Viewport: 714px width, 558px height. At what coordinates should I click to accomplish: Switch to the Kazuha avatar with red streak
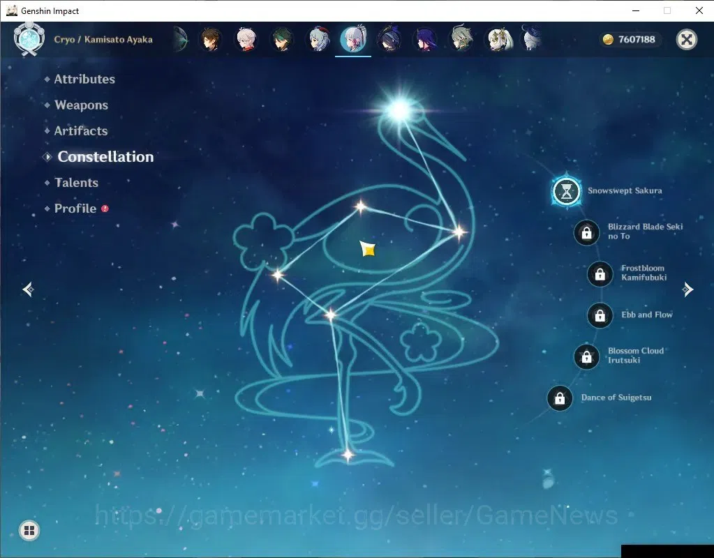[246, 39]
